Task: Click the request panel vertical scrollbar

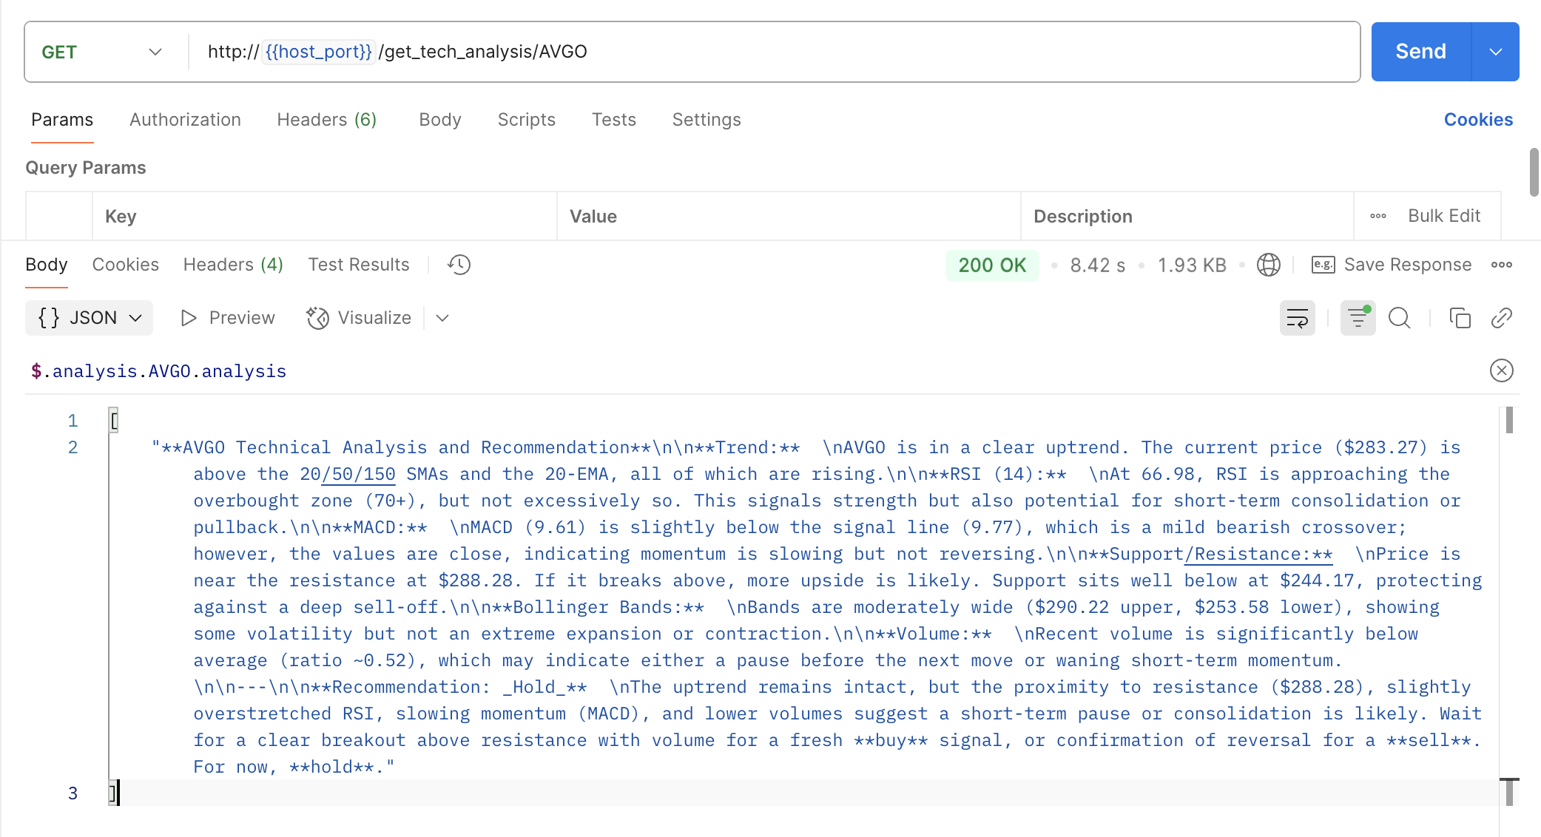Action: (x=1534, y=172)
